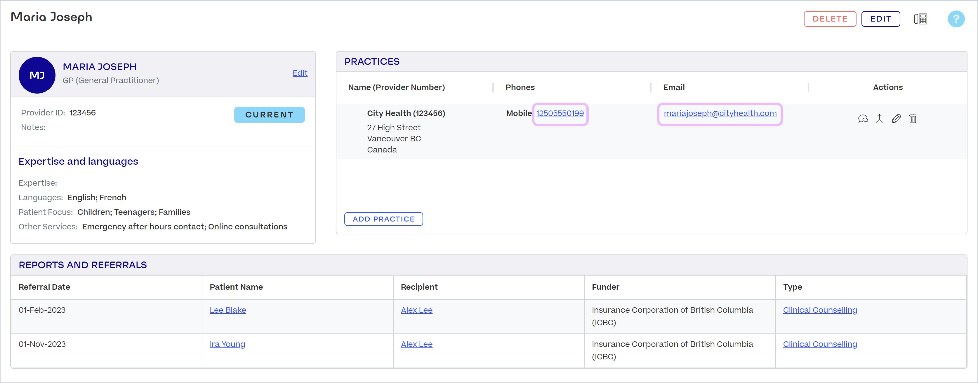Open Clinical Counselling for 01-Nov-2023 referral
This screenshot has width=978, height=383.
pyautogui.click(x=820, y=344)
